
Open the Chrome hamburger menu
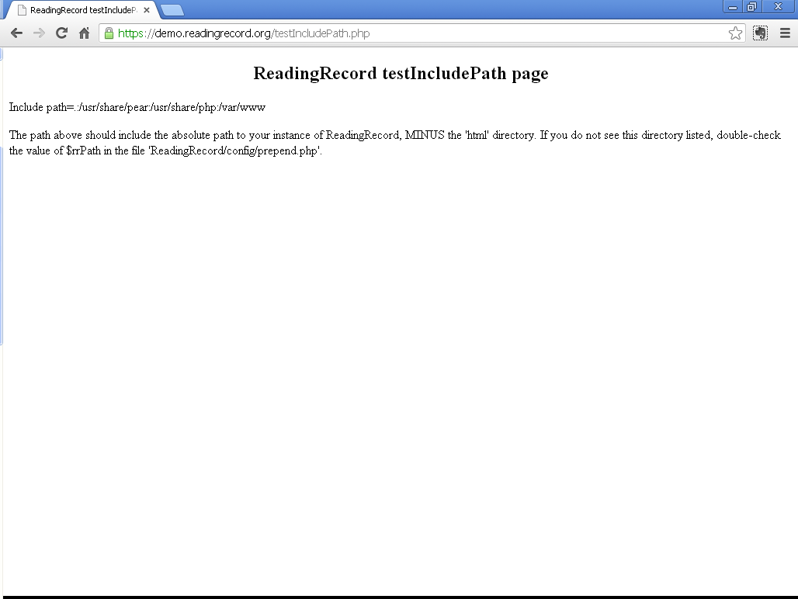[786, 33]
